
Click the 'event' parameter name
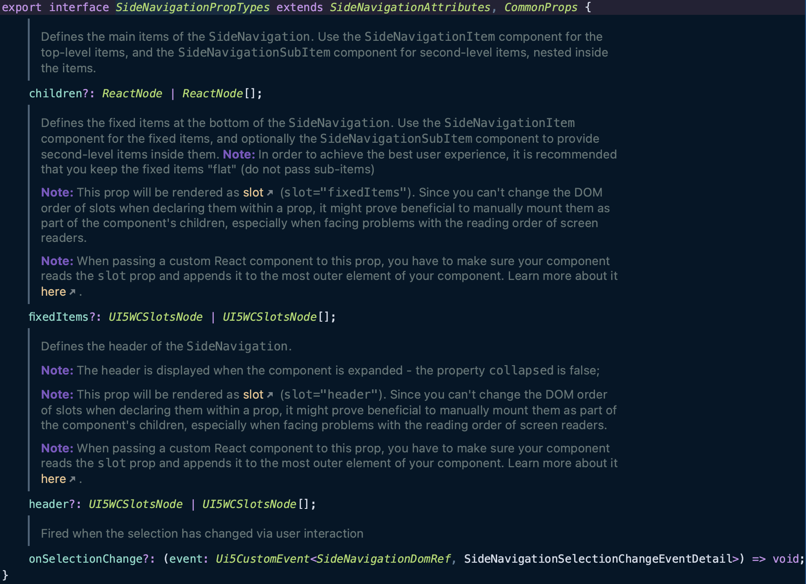coord(186,559)
